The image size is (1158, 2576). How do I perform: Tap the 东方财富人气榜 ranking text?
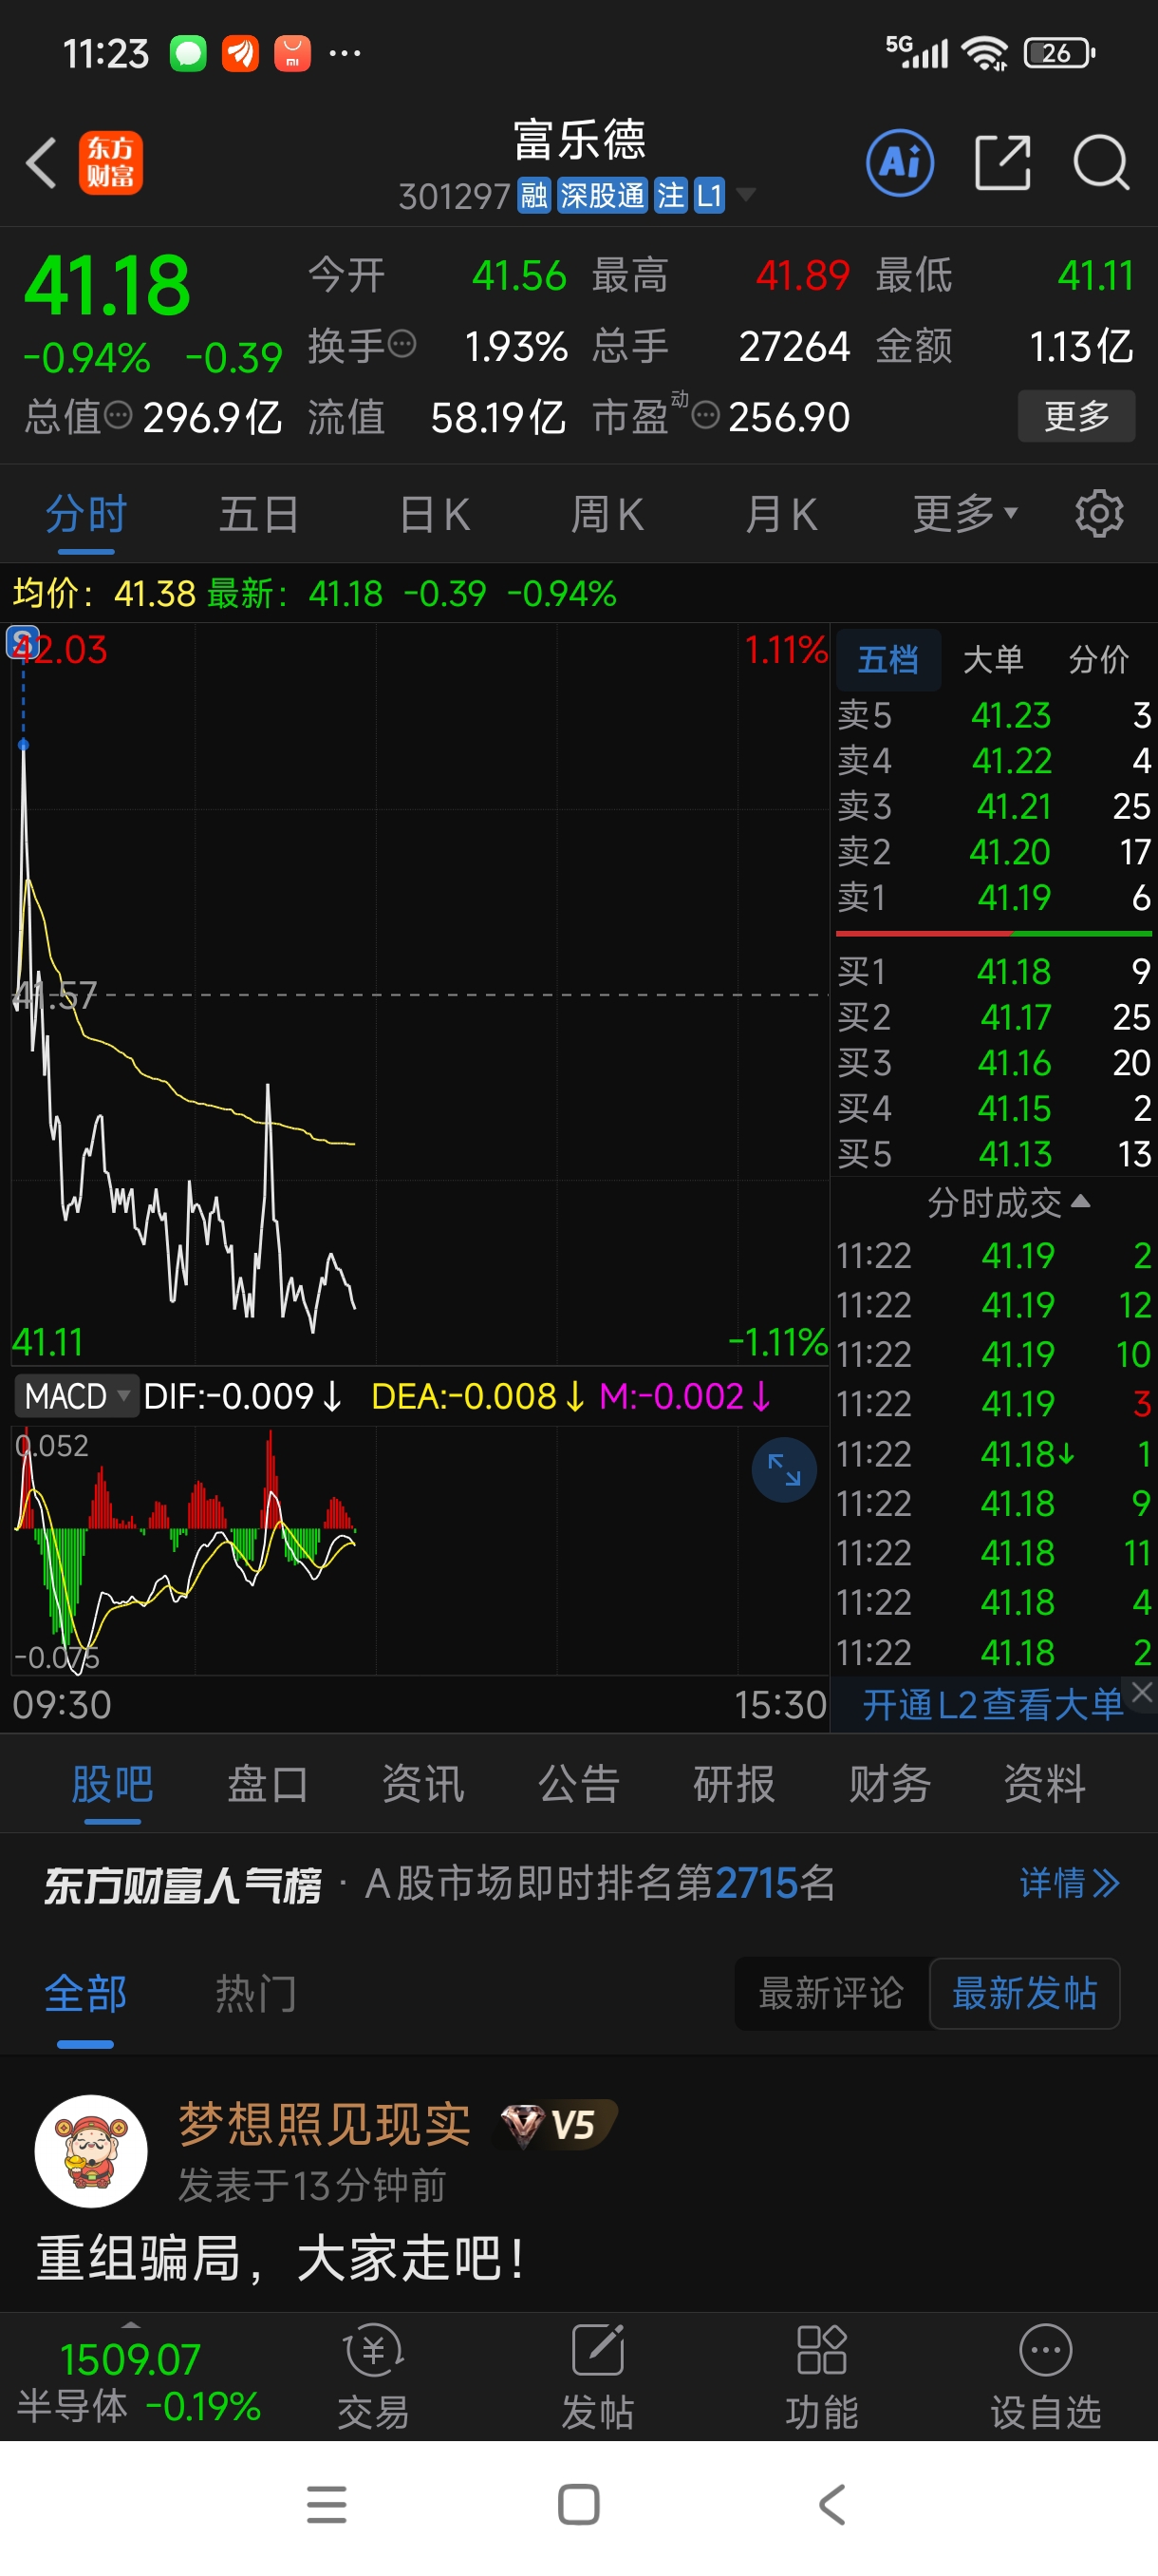tap(182, 1885)
